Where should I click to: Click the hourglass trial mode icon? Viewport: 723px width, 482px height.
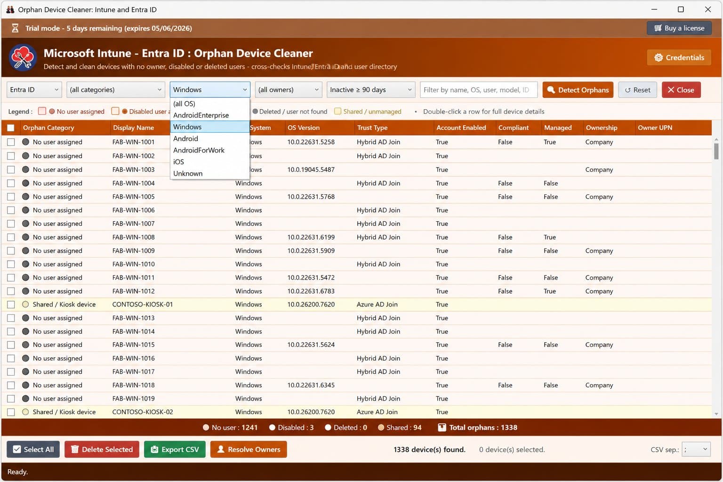click(15, 28)
